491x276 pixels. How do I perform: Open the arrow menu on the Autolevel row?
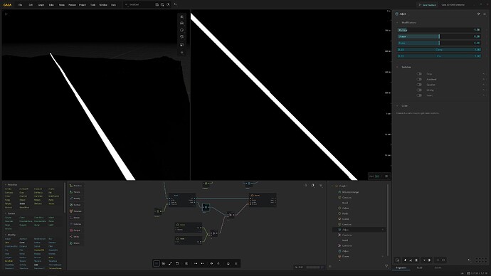(x=484, y=79)
